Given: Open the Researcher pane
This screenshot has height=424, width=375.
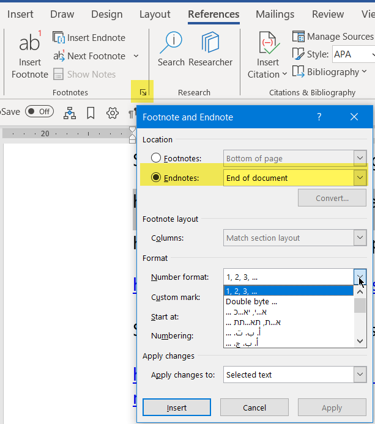Looking at the screenshot, I should tap(210, 49).
